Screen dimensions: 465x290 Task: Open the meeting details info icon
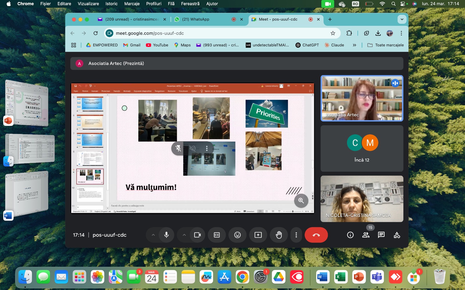point(350,235)
